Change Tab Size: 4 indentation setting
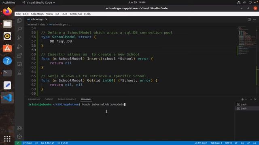259x145 pixels. (x=216, y=143)
